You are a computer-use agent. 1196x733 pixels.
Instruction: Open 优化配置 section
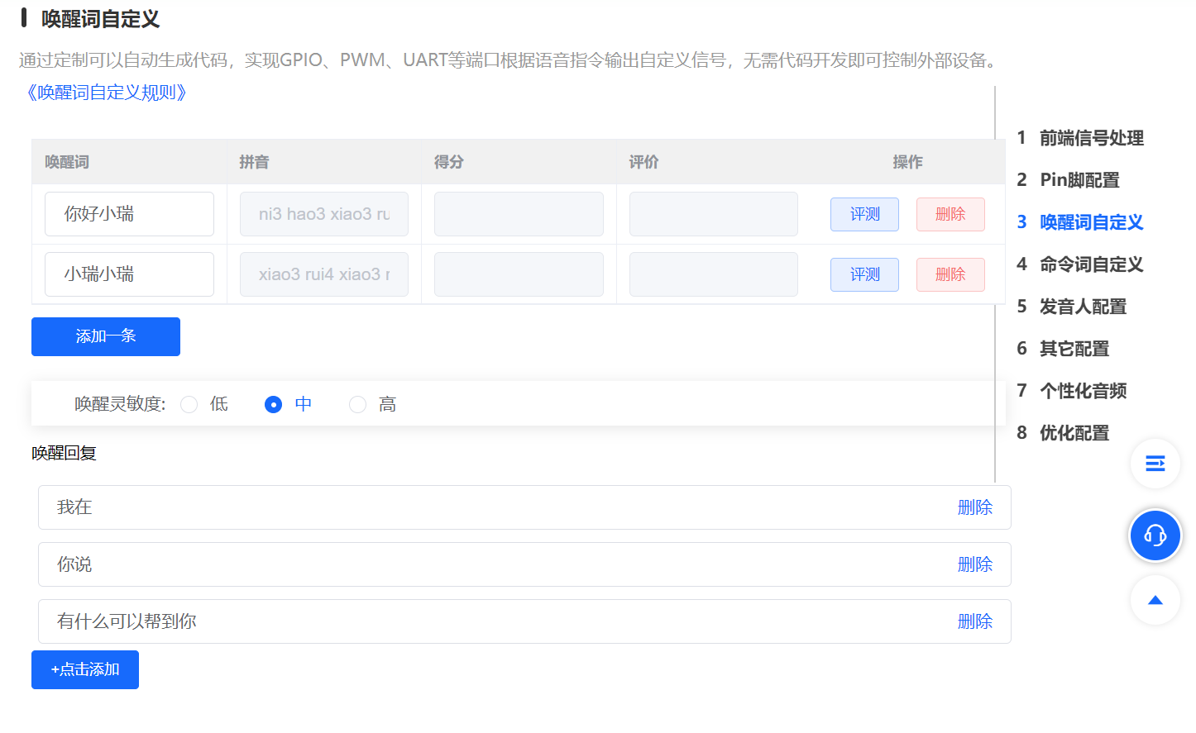(x=1063, y=433)
